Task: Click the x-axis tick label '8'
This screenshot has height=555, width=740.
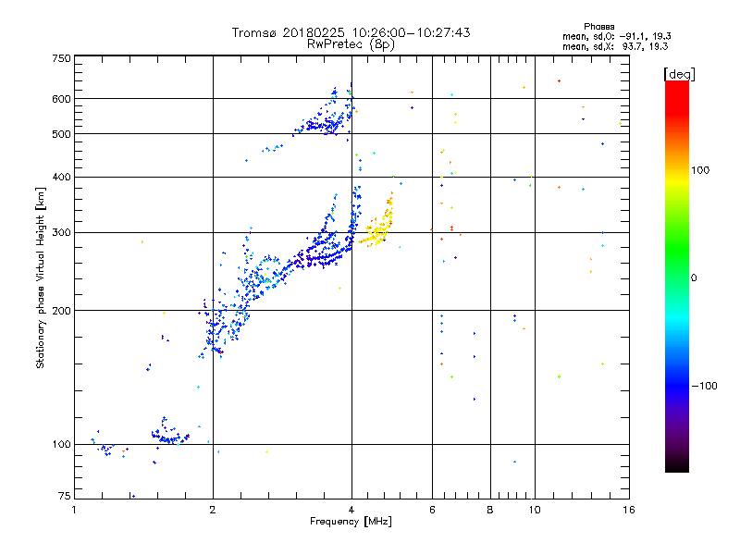Action: click(490, 510)
